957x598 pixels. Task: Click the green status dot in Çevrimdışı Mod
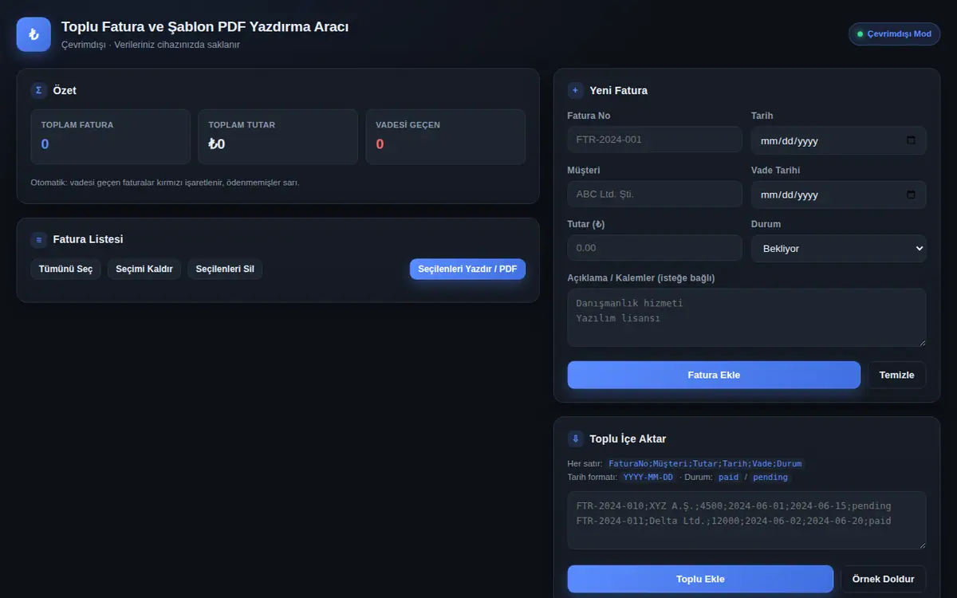(861, 34)
